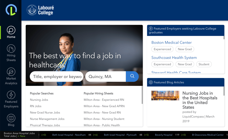Click the Title, employer or keyword field
228x139 pixels.
(56, 77)
